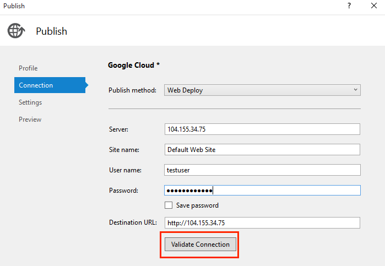The width and height of the screenshot is (385, 266).
Task: Click the Destination URL text box
Action: pyautogui.click(x=262, y=222)
